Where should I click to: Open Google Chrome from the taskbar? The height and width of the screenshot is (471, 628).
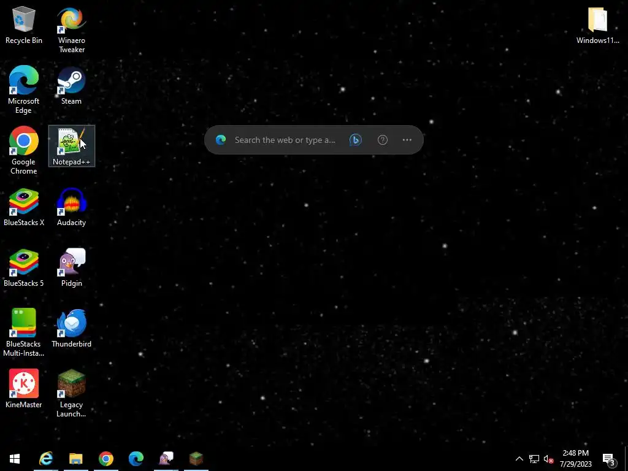[x=106, y=459]
